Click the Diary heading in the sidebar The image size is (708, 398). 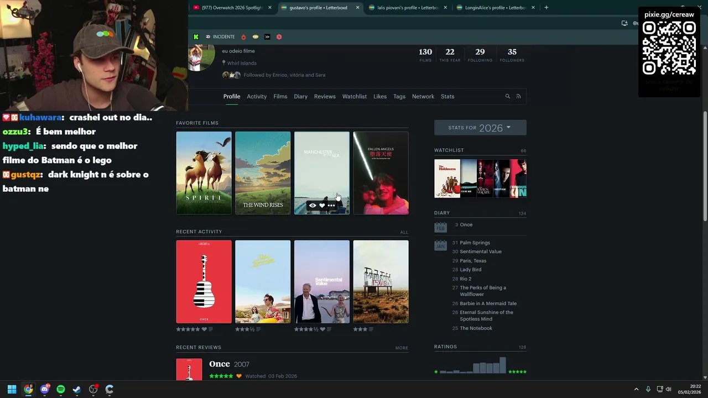(442, 213)
